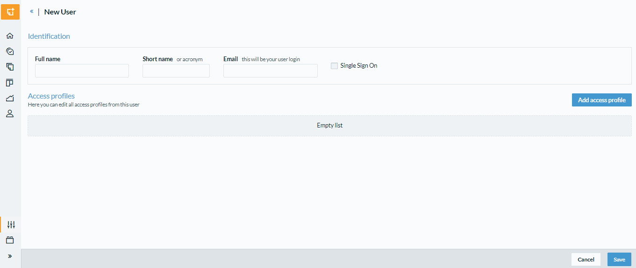636x268 pixels.
Task: Focus the Full name input field
Action: [82, 71]
